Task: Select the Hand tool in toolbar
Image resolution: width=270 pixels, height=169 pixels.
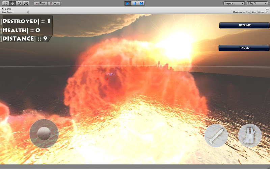Action: pyautogui.click(x=5, y=3)
